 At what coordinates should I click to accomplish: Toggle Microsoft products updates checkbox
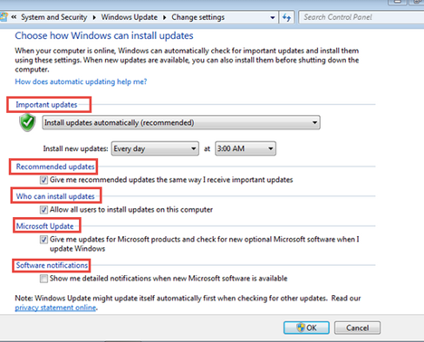click(43, 240)
